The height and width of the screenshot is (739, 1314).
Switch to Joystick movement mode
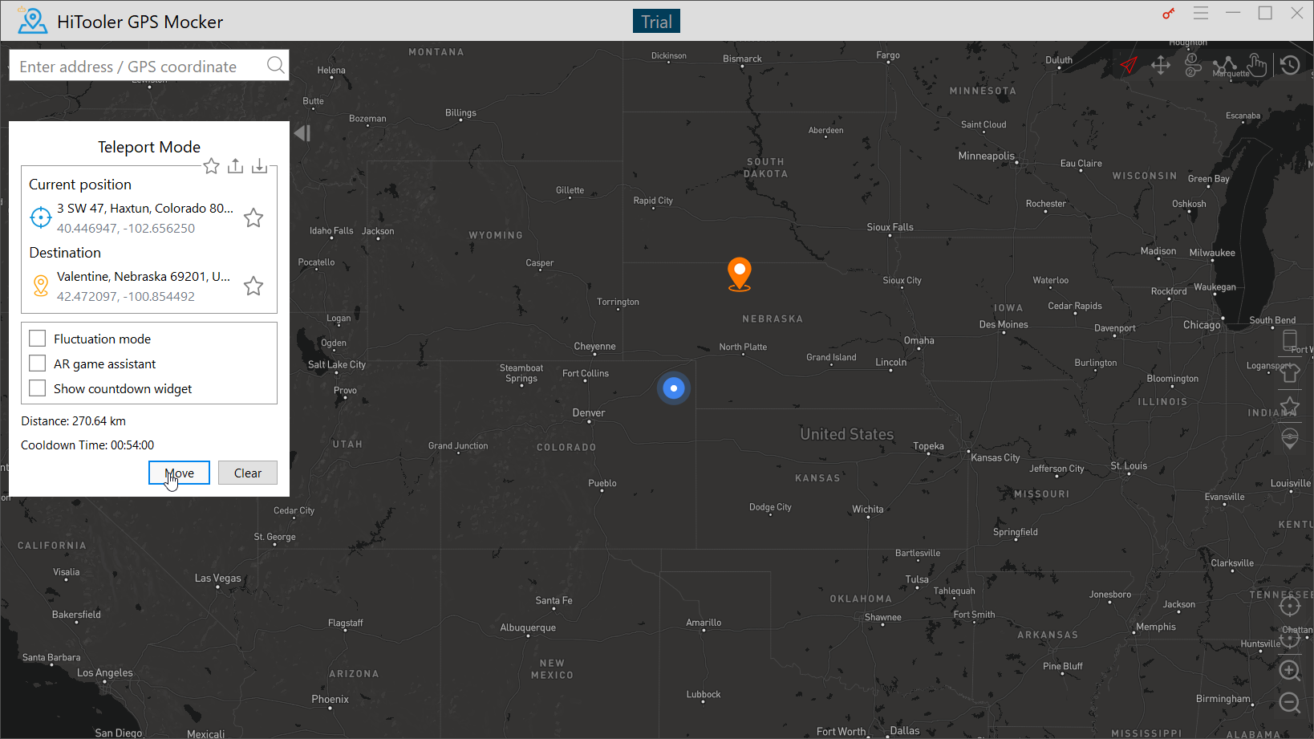pyautogui.click(x=1161, y=65)
